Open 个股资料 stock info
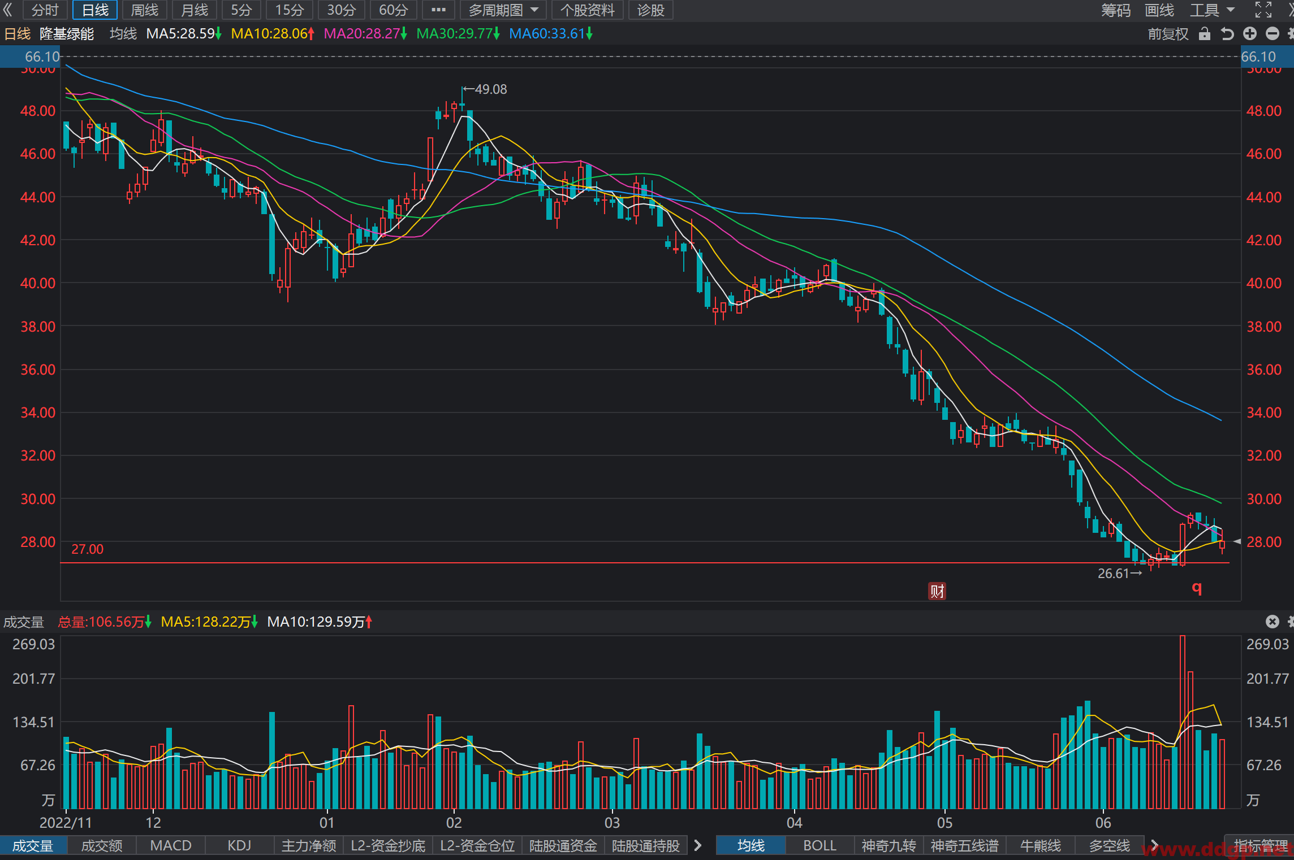1294x860 pixels. tap(587, 10)
